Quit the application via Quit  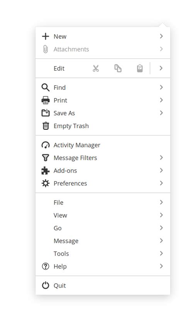pos(103,285)
